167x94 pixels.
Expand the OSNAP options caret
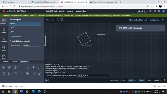[x=135, y=81]
